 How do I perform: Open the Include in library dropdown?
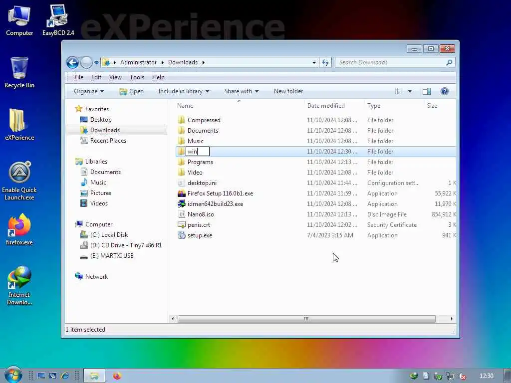tap(184, 91)
